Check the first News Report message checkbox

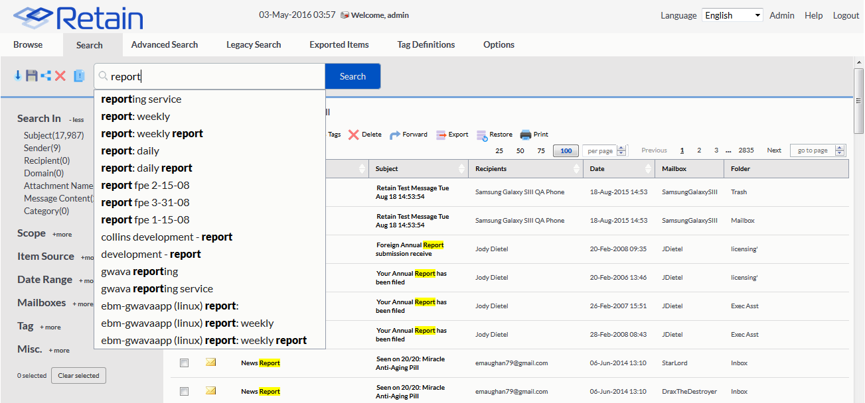point(185,363)
